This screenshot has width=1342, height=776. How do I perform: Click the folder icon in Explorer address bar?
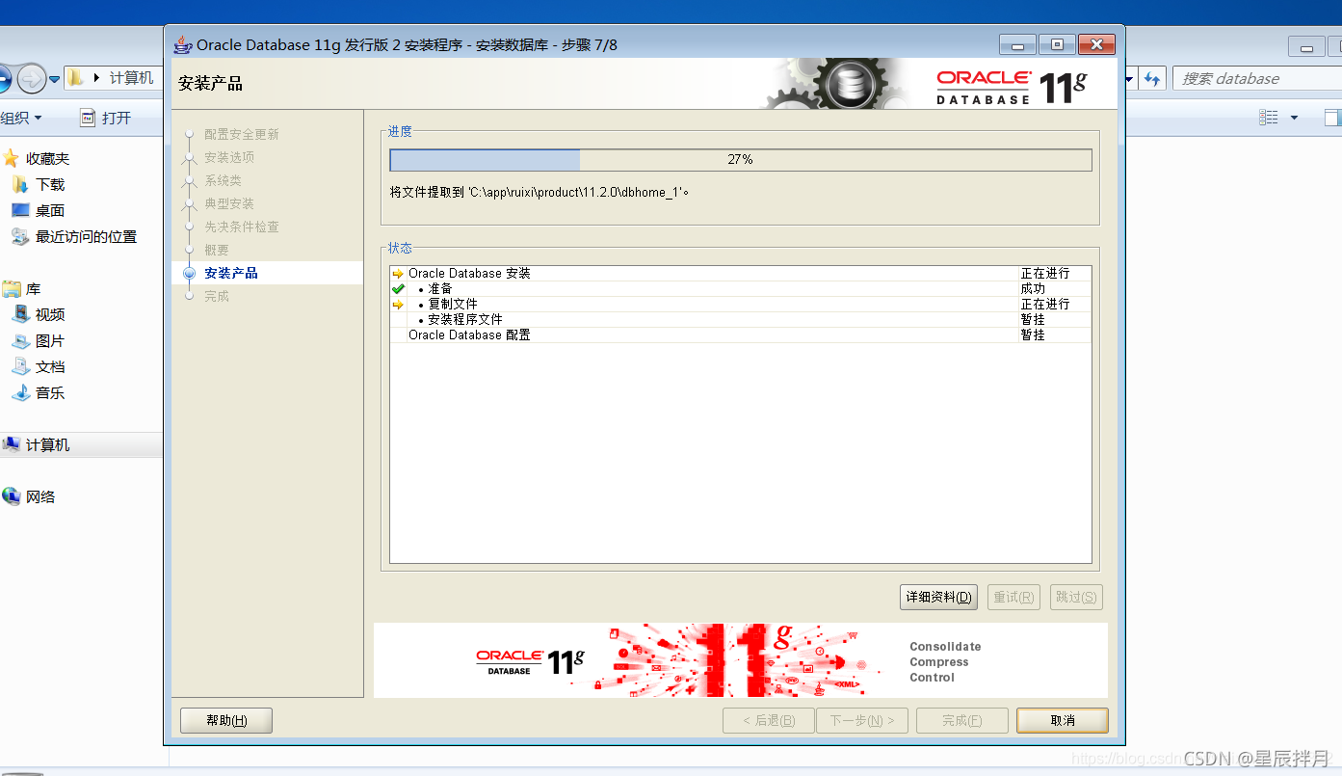[x=75, y=78]
